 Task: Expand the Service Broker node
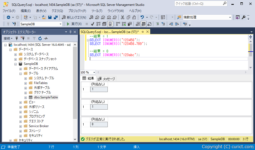coord(20,126)
